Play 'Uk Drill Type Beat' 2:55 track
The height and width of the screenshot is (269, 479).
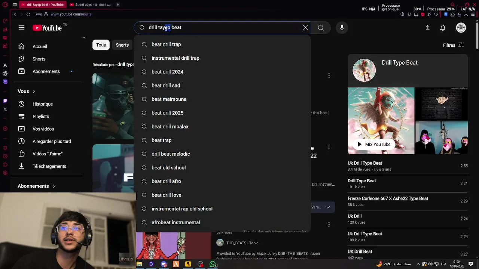408,166
